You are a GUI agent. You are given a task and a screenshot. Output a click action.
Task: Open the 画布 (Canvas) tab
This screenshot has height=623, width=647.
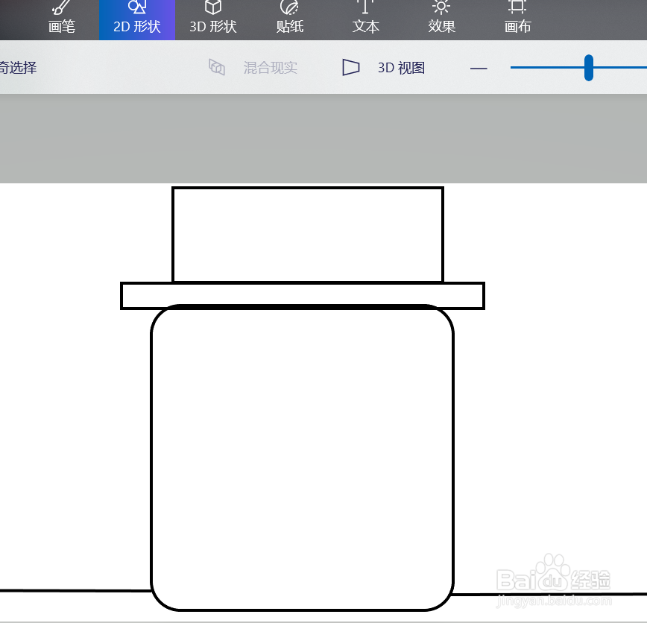517,19
